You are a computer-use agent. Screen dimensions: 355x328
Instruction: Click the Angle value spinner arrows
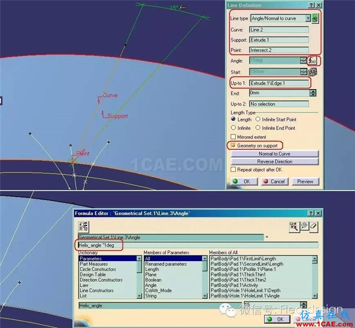(x=303, y=61)
